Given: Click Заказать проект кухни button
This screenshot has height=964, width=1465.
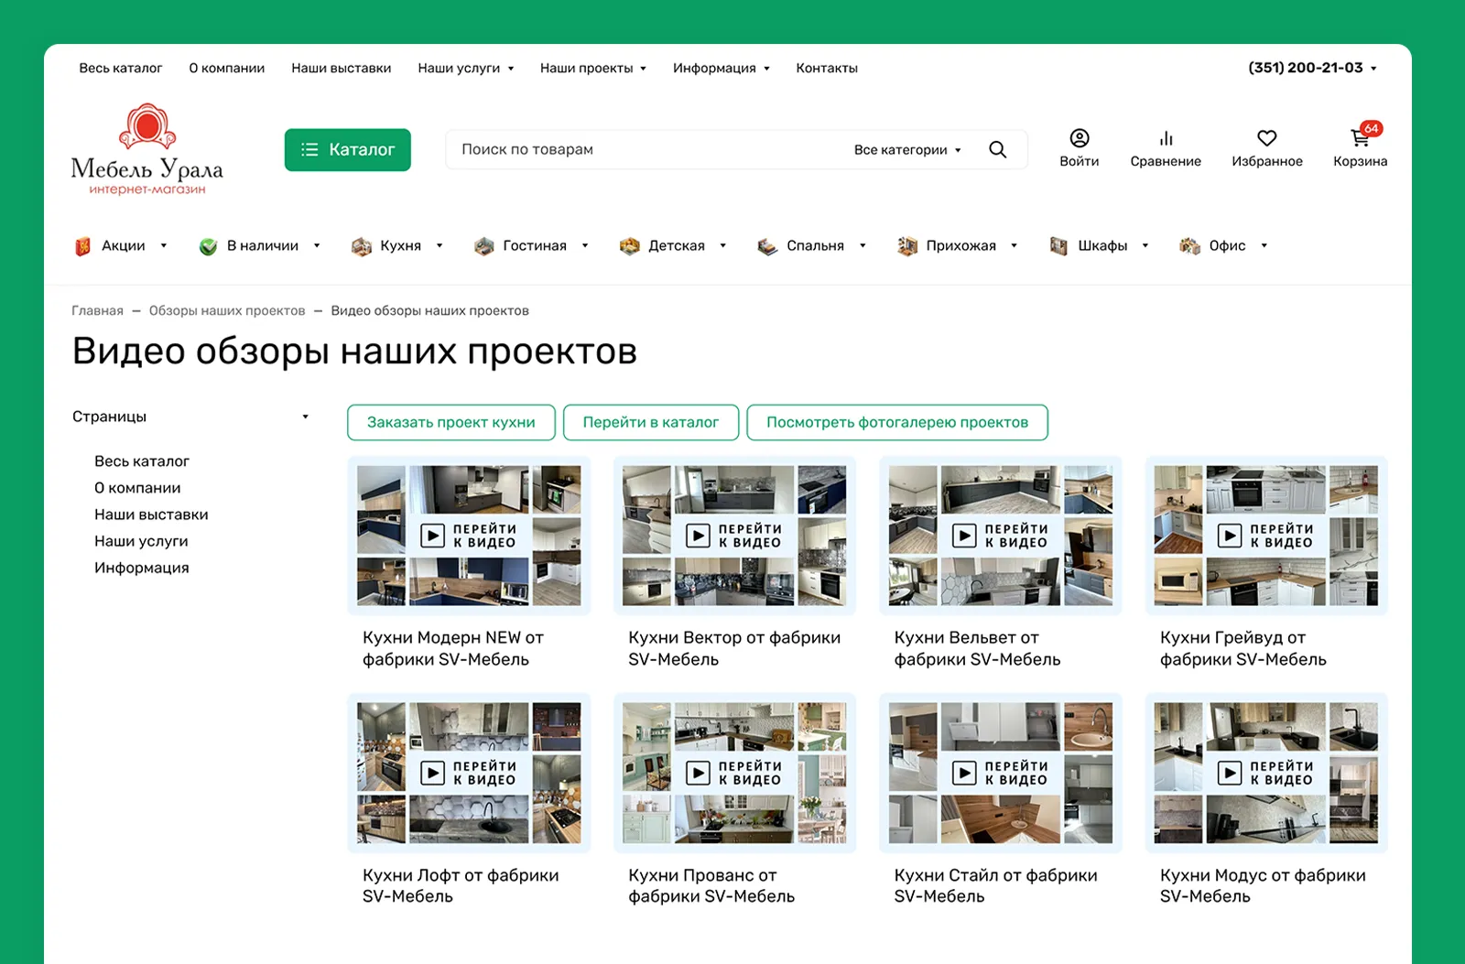Looking at the screenshot, I should point(451,422).
